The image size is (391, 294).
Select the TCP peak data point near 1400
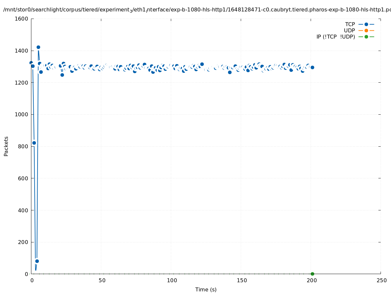pyautogui.click(x=38, y=47)
